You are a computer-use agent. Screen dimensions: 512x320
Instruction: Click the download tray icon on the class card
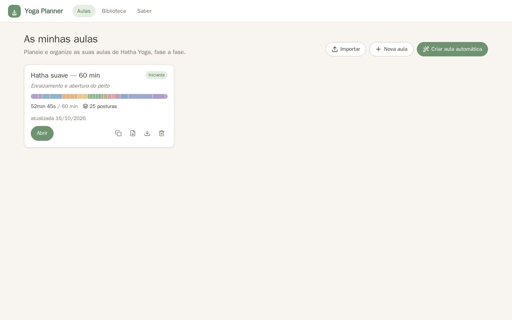[147, 133]
